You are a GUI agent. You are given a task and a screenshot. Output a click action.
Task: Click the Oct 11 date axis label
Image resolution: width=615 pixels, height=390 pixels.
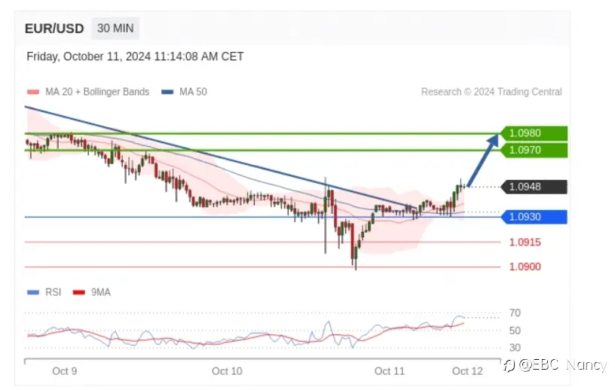coord(389,370)
